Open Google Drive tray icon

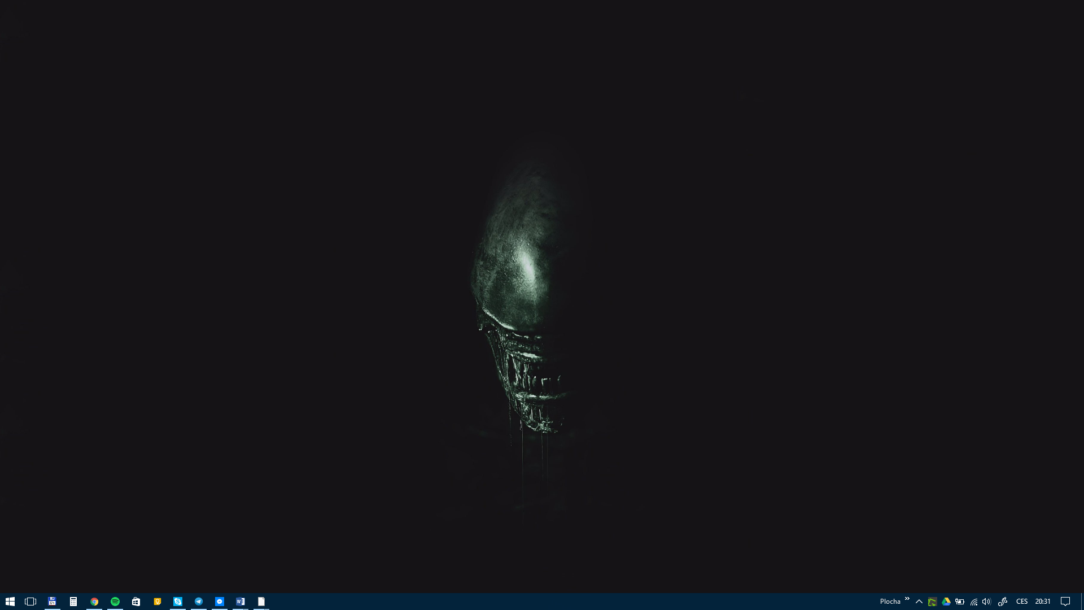point(946,602)
